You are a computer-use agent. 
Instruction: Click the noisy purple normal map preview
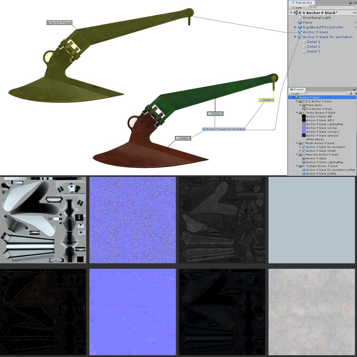tap(133, 220)
